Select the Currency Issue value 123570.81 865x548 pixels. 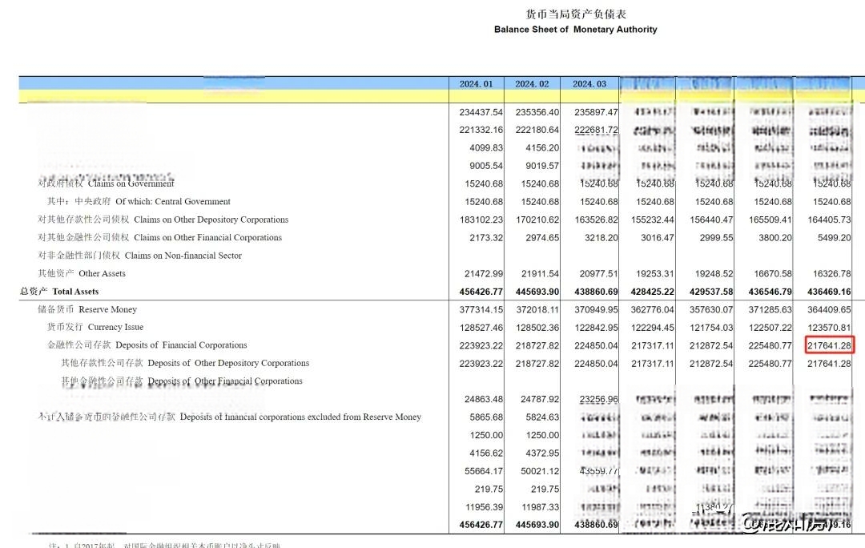click(x=829, y=327)
